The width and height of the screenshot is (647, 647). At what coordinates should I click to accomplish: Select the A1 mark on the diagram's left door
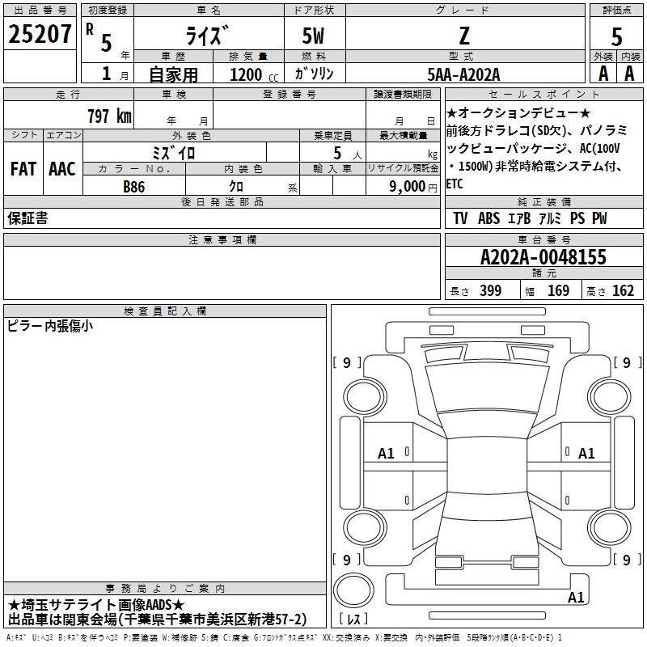(387, 454)
